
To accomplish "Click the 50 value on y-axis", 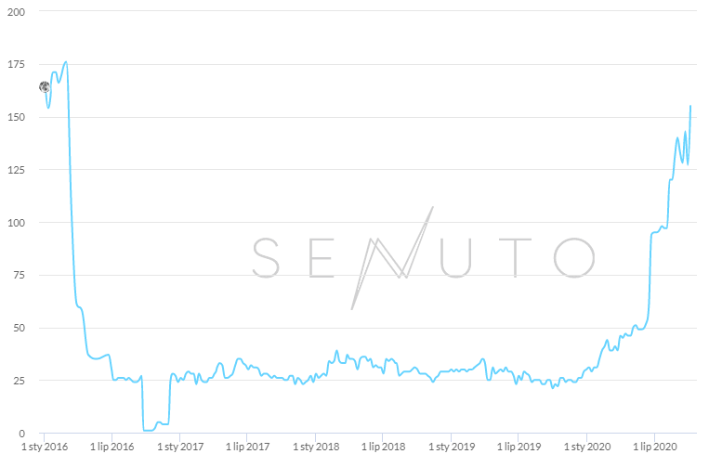I will pos(19,328).
